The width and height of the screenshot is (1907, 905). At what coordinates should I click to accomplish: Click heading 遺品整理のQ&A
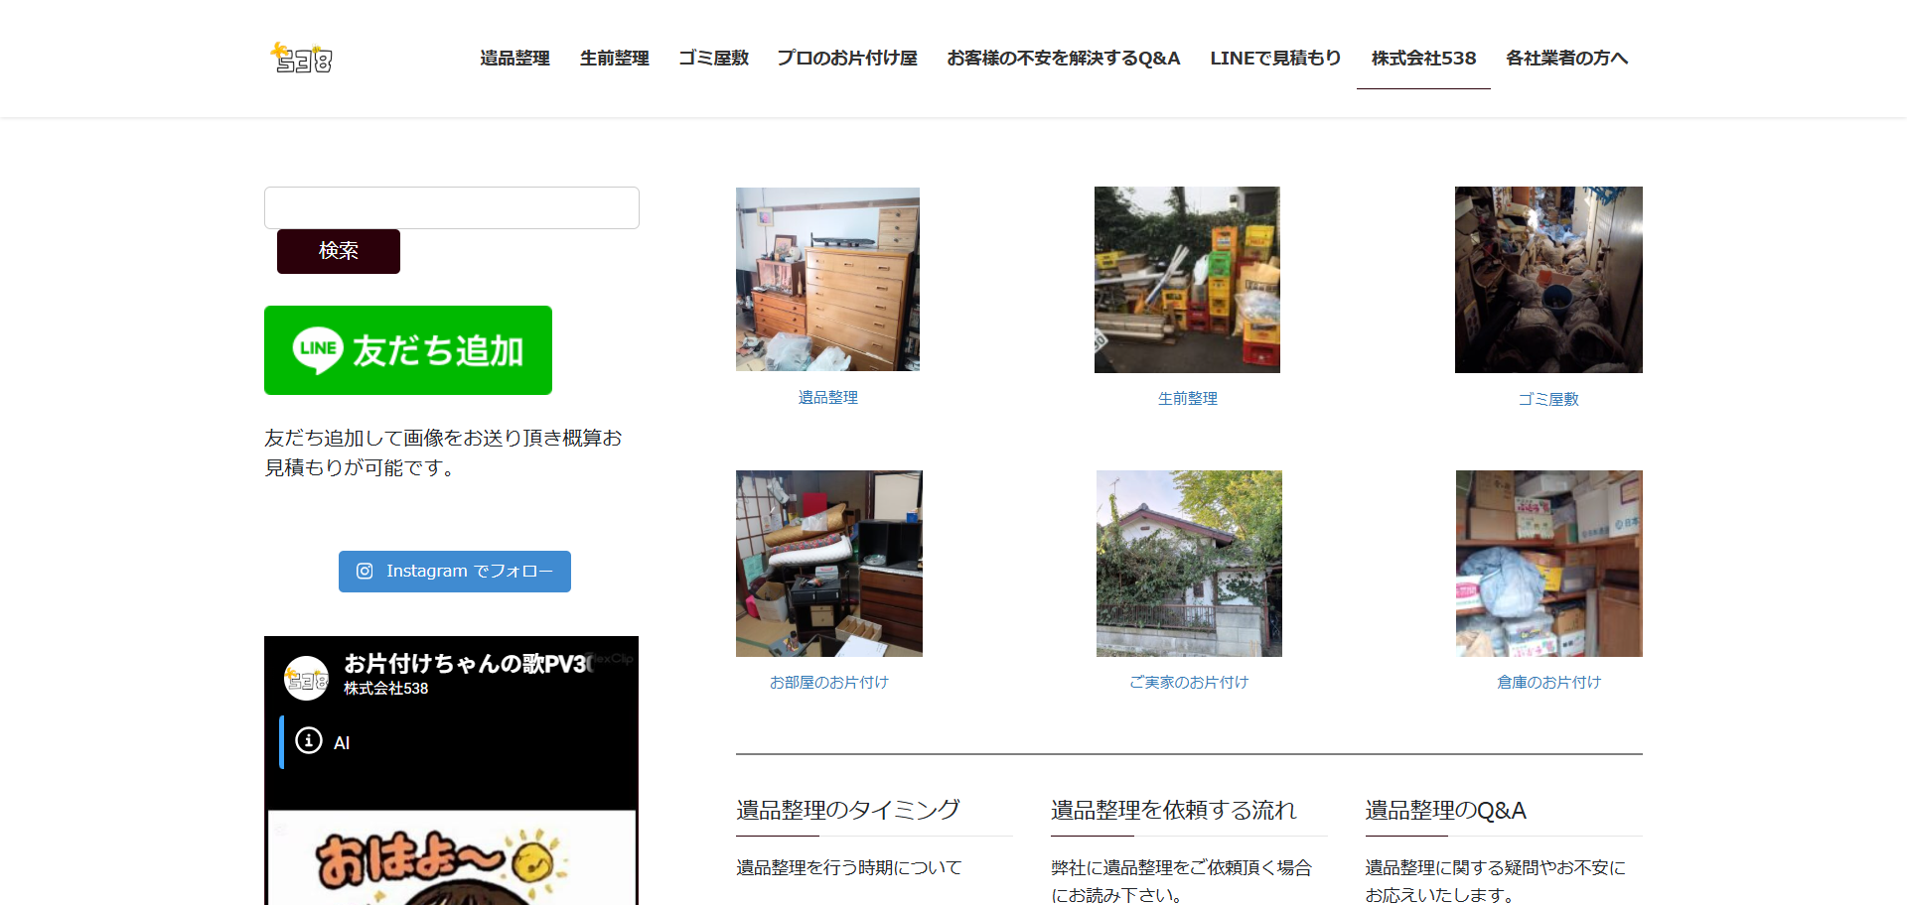coord(1445,811)
